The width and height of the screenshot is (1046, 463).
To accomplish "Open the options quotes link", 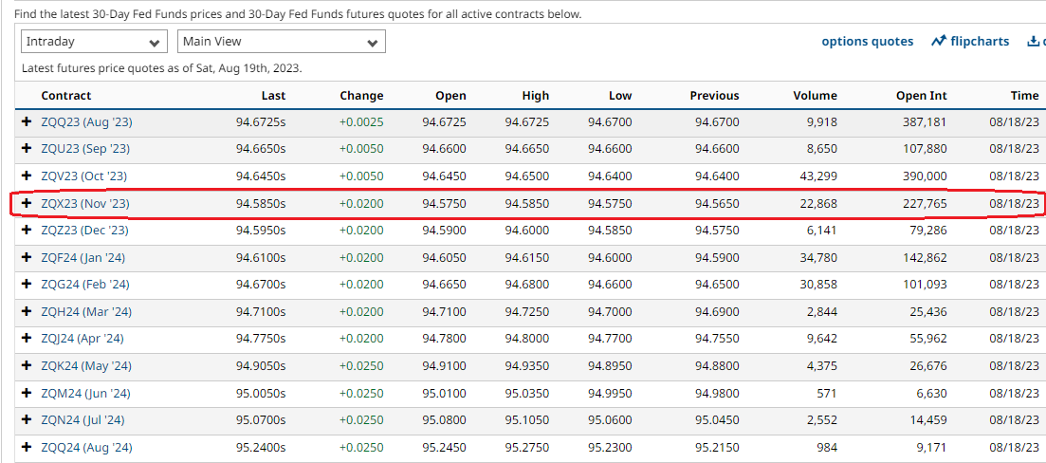I will [x=867, y=42].
